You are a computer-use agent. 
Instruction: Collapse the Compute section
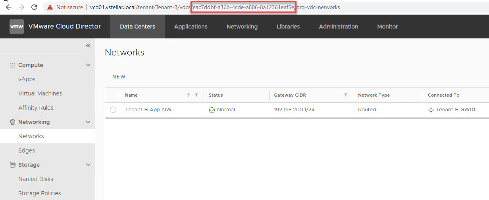tap(88, 65)
